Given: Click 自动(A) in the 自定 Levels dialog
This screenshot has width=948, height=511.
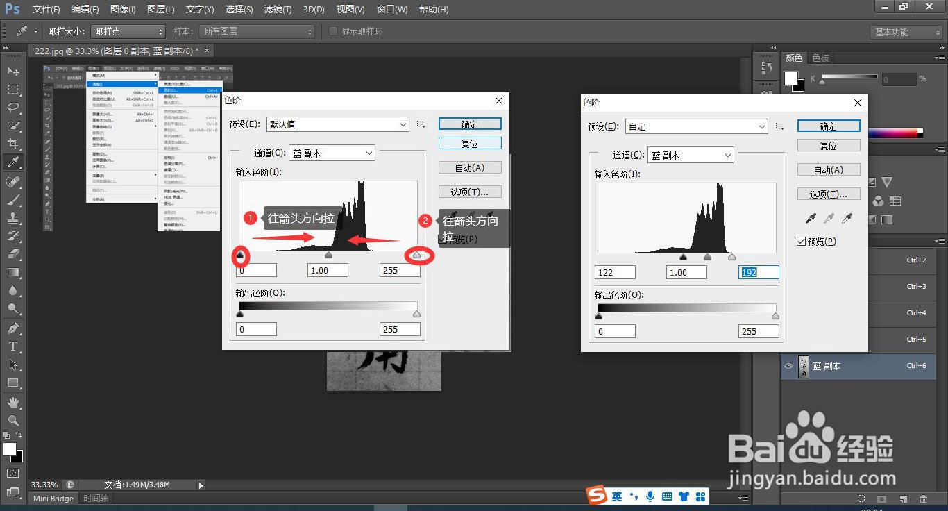Looking at the screenshot, I should tap(829, 170).
